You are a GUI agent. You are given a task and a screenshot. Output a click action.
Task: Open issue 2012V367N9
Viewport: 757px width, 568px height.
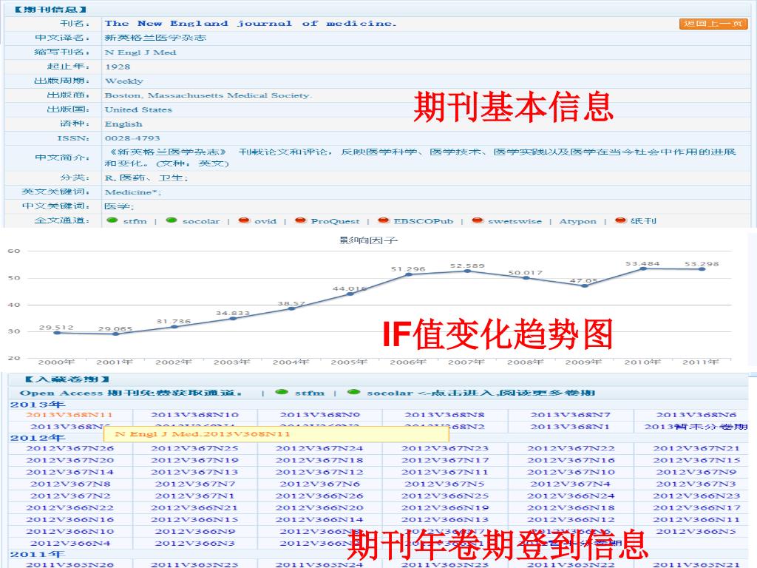[696, 473]
